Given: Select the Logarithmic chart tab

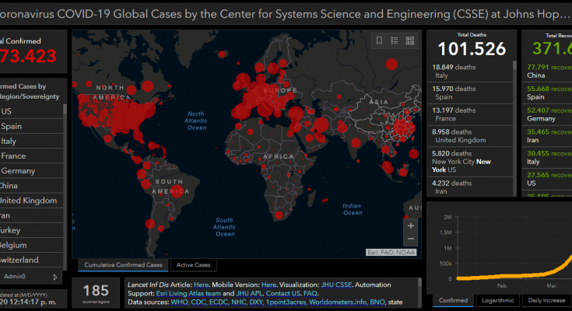Looking at the screenshot, I should tap(497, 300).
